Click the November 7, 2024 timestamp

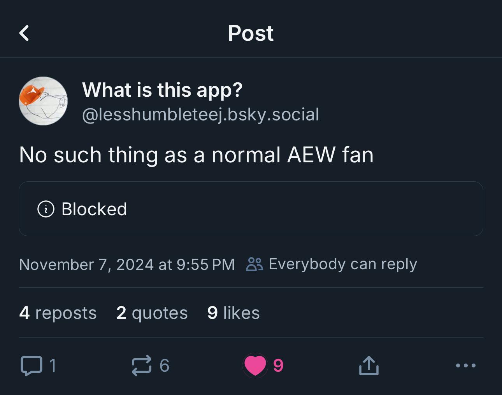point(127,264)
